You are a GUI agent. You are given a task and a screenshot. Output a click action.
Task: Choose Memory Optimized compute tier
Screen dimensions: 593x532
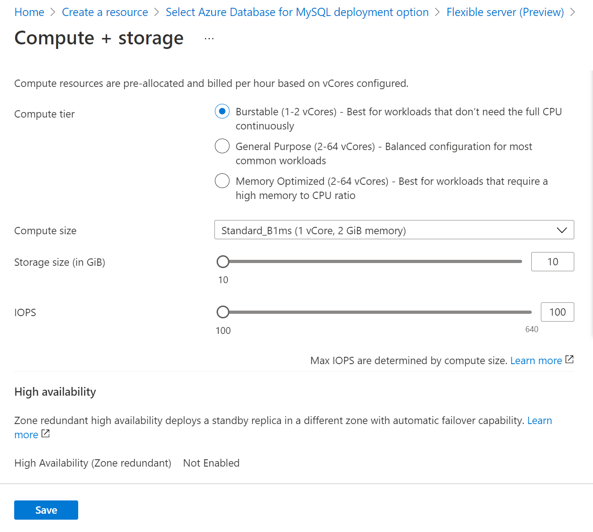[x=222, y=181]
